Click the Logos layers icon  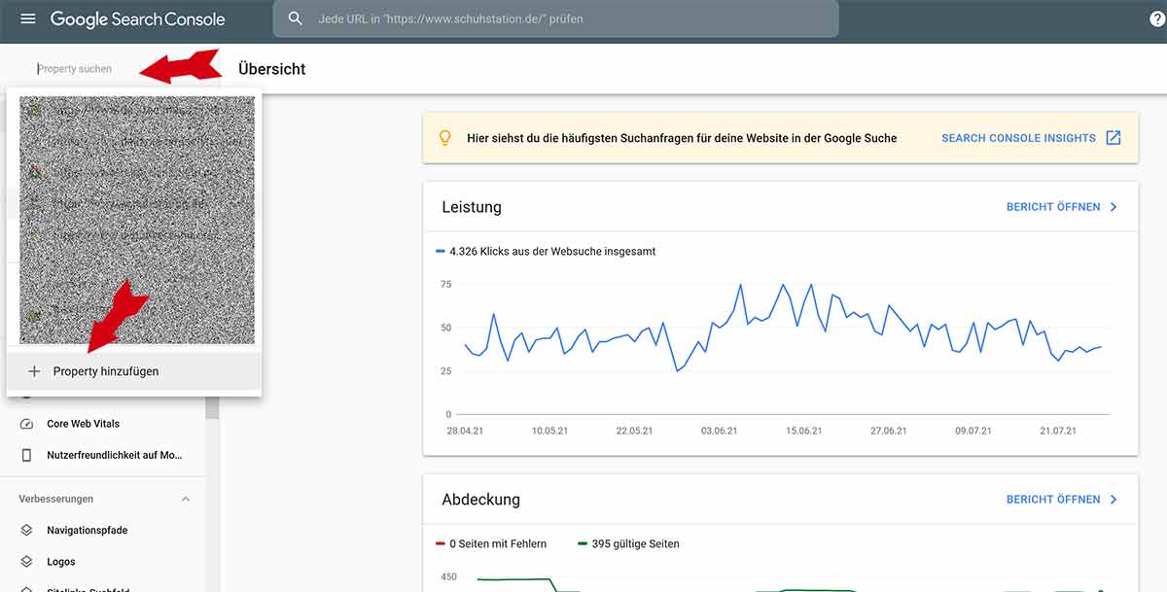(27, 562)
